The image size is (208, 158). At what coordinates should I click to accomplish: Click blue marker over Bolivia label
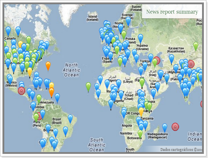click(x=48, y=128)
